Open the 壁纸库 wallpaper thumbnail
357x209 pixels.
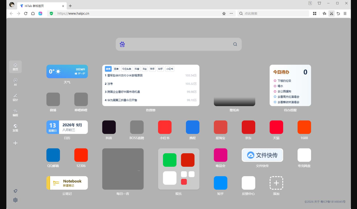click(x=234, y=86)
